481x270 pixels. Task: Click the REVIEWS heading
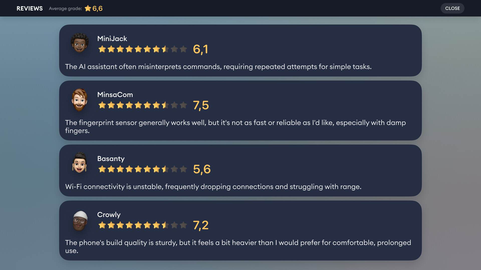pyautogui.click(x=30, y=8)
